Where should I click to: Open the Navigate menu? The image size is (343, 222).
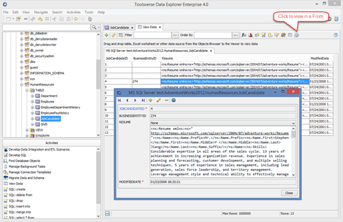tap(41, 12)
